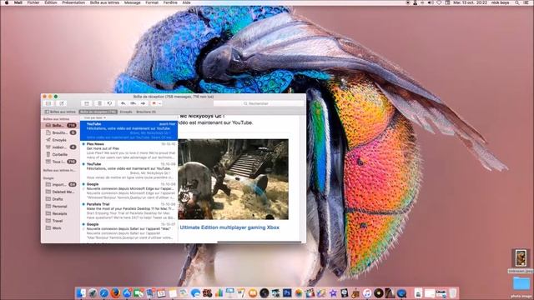The height and width of the screenshot is (300, 534).
Task: Click the Get Mail envelope toolbar icon
Action: coord(48,103)
